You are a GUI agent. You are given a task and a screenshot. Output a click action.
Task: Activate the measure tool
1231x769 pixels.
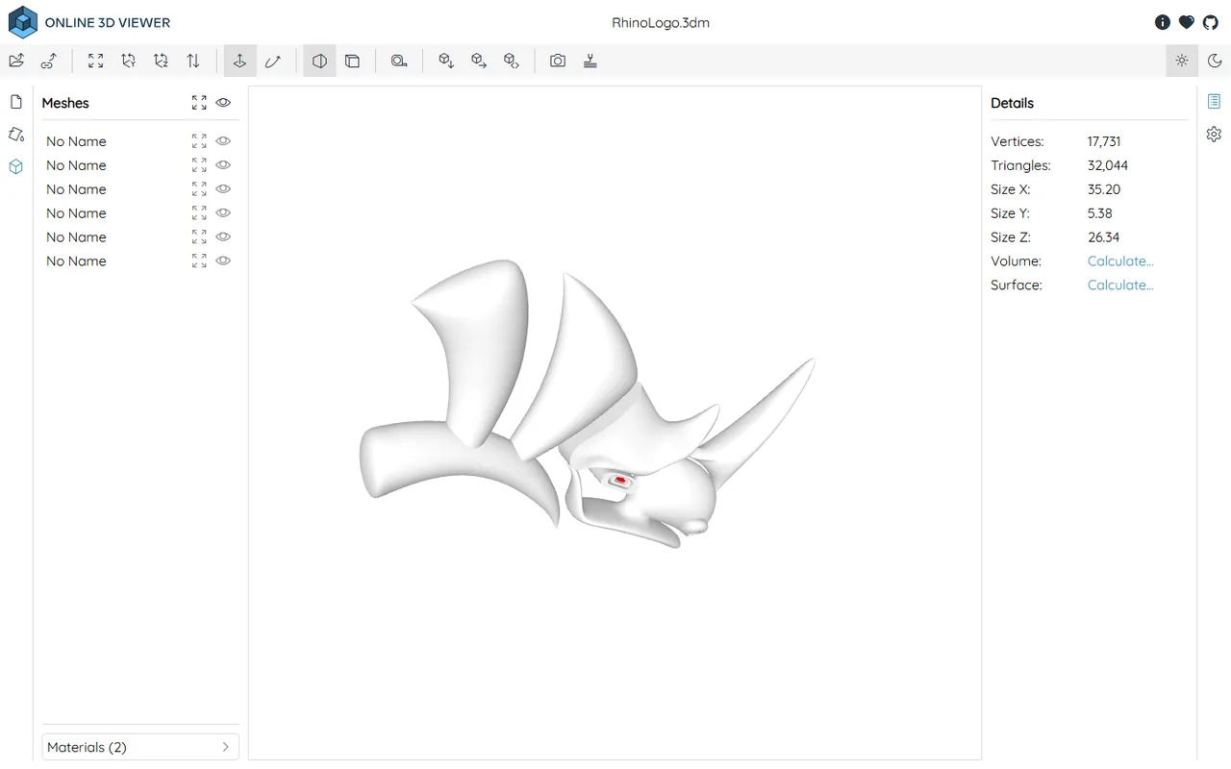click(x=399, y=61)
